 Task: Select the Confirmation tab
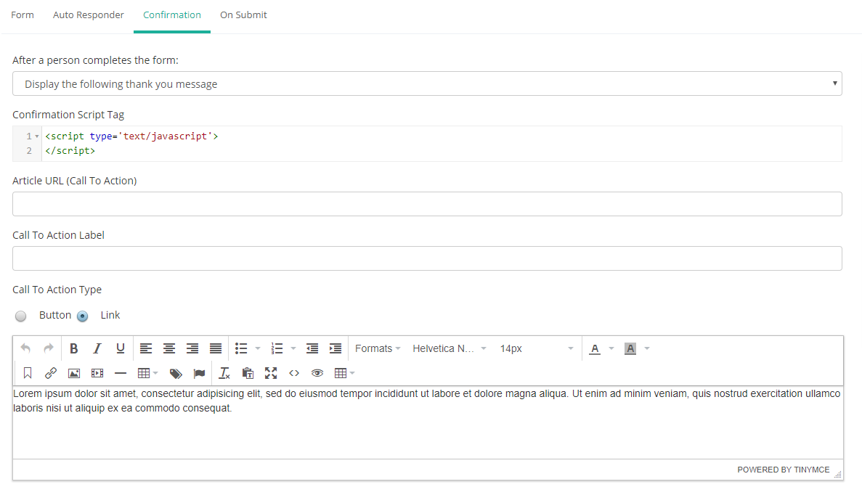(x=172, y=15)
